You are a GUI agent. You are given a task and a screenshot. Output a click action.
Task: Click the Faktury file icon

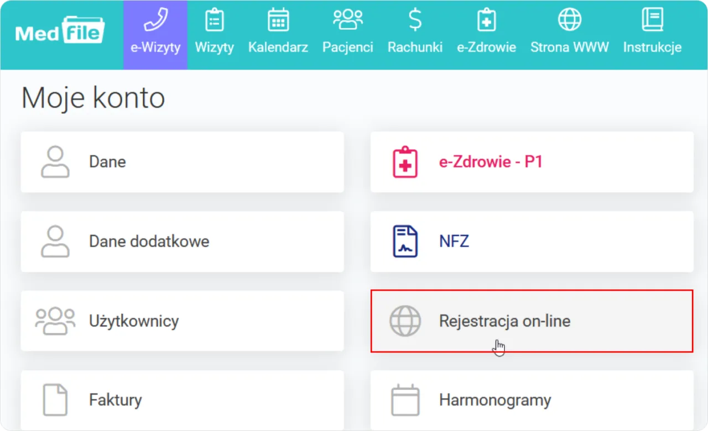pyautogui.click(x=55, y=400)
